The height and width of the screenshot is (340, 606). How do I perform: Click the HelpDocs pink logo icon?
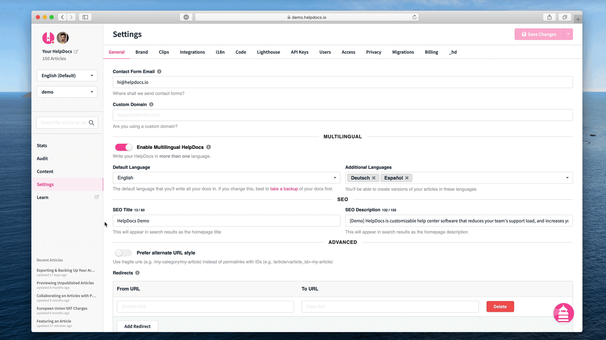pos(48,38)
